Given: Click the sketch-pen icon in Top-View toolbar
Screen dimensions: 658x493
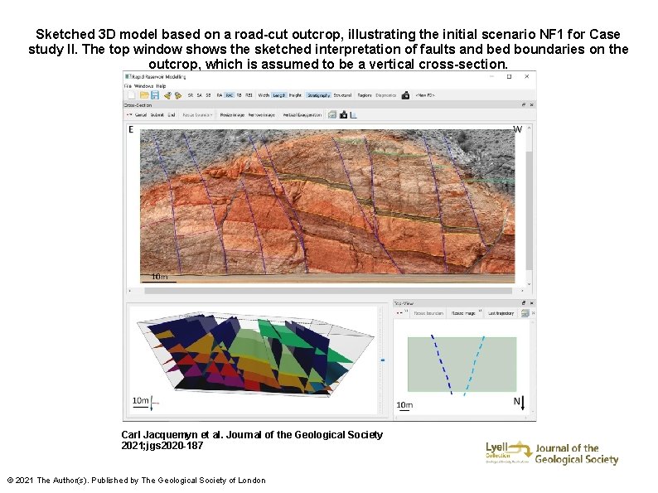Looking at the screenshot, I should 399,313.
